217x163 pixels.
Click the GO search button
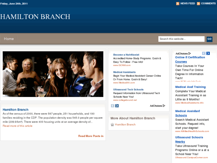point(209,39)
